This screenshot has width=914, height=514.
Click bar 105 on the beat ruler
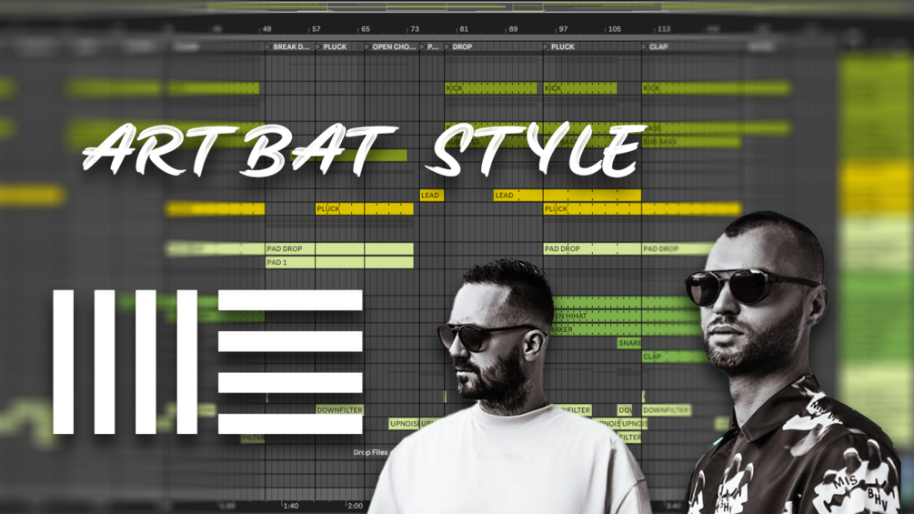click(615, 28)
